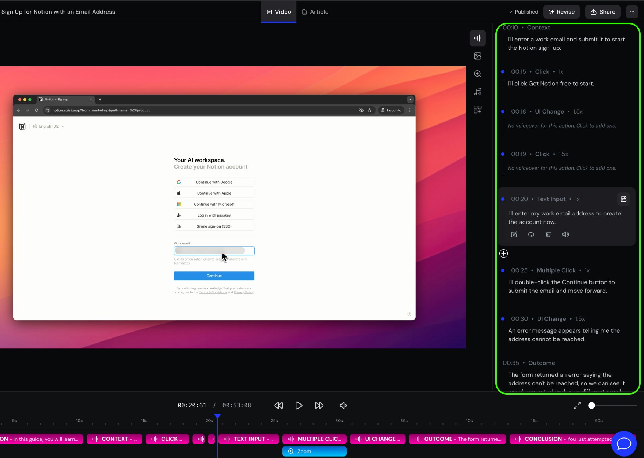
Task: Click the blue playhead marker
Action: [217, 417]
